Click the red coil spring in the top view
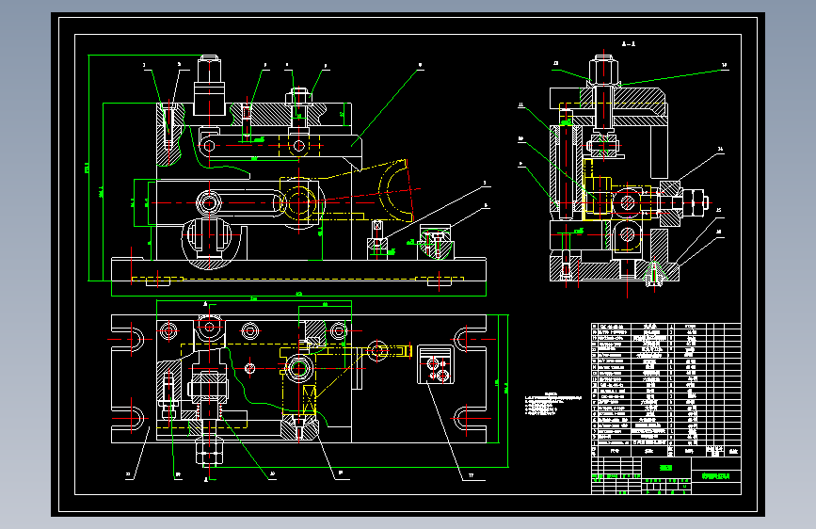Viewport: 816px width, 529px height. [x=210, y=411]
